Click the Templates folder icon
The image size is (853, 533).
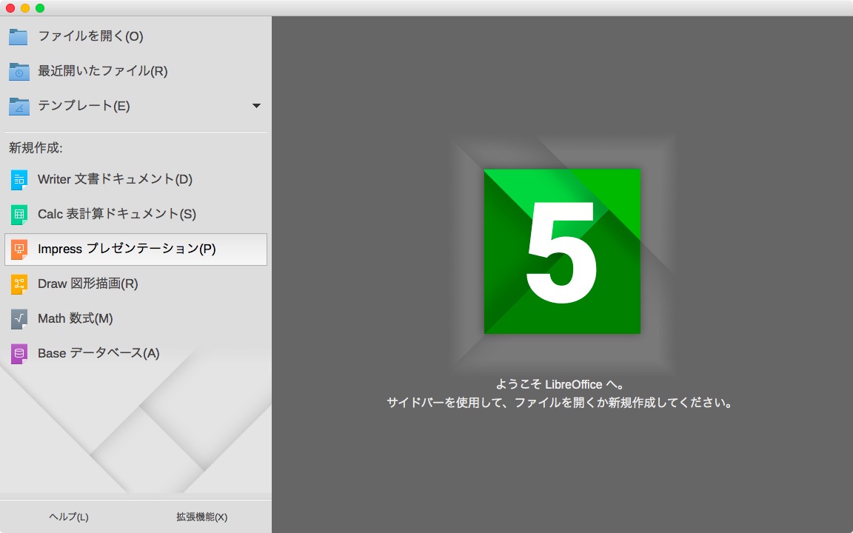pos(19,106)
